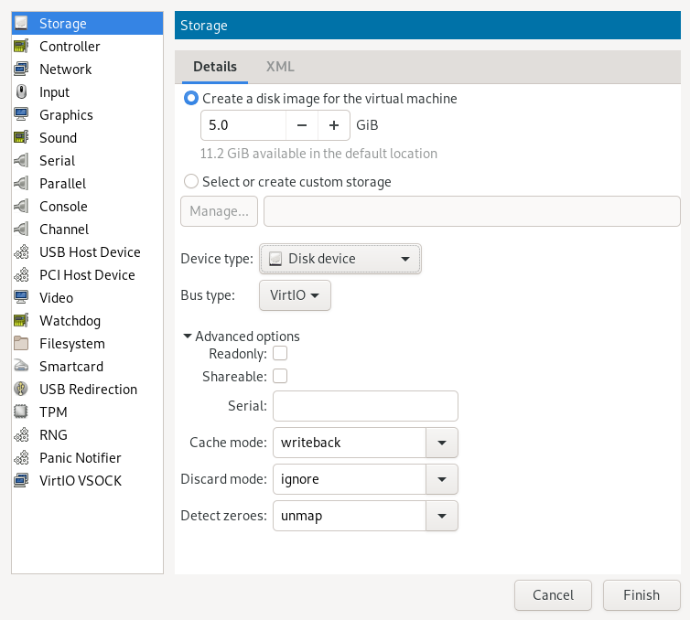The width and height of the screenshot is (690, 620).
Task: Tick the Shareable checkbox
Action: 281,376
